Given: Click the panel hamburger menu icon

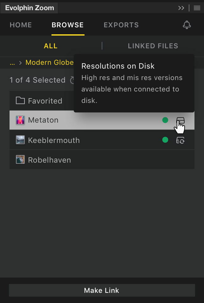Looking at the screenshot, I should point(197,8).
